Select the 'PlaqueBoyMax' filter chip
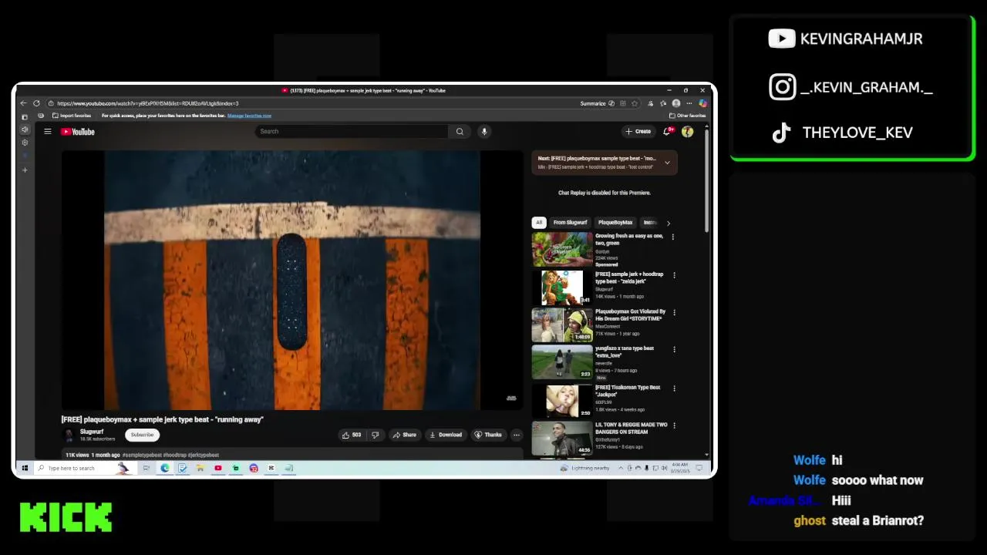The height and width of the screenshot is (555, 987). pyautogui.click(x=615, y=223)
